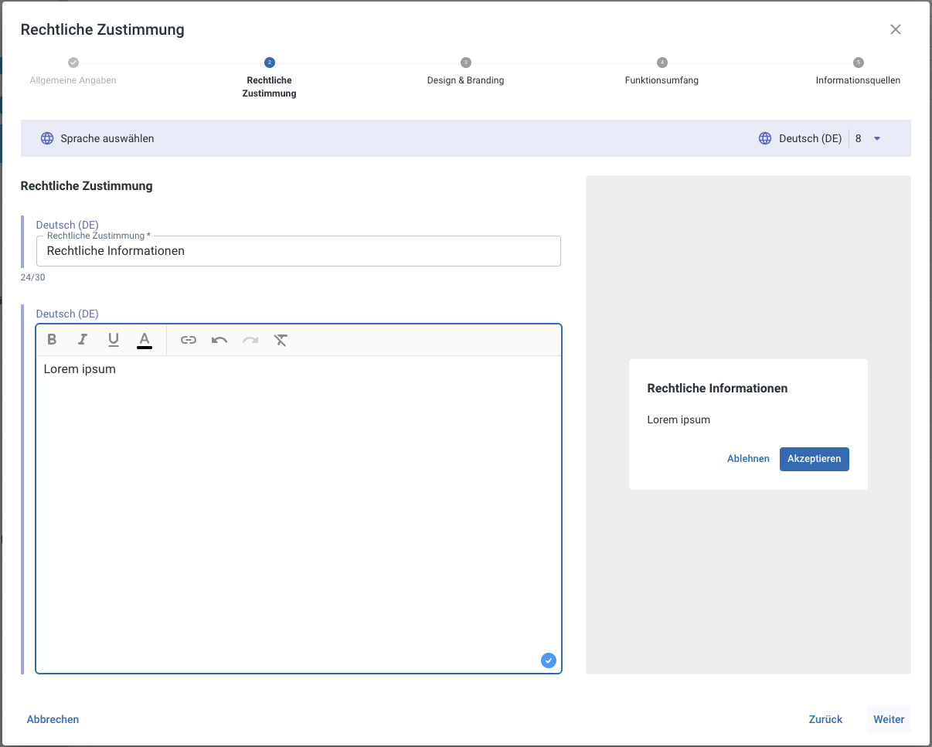932x747 pixels.
Task: Click the blue checkmark badge in the editor
Action: point(549,660)
